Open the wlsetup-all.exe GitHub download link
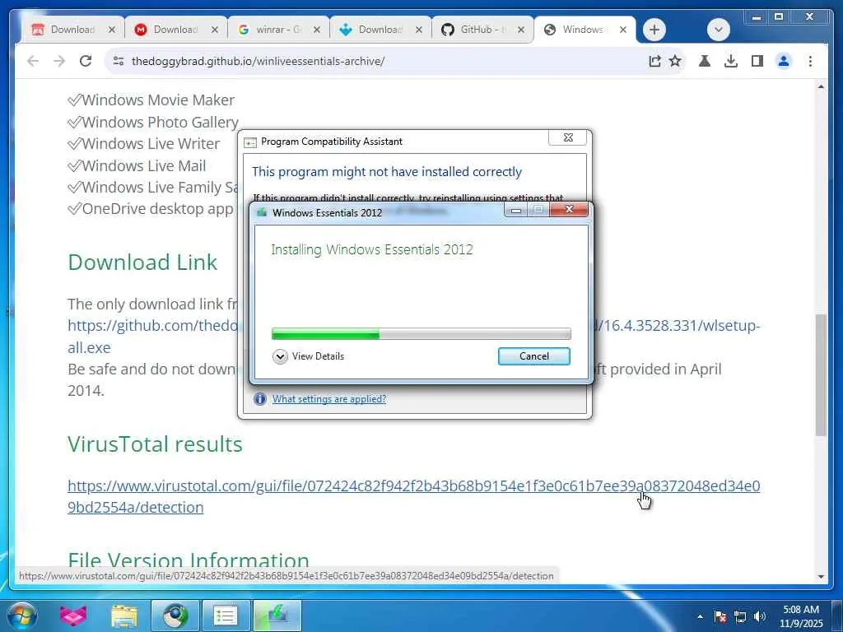The height and width of the screenshot is (632, 843). (413, 337)
